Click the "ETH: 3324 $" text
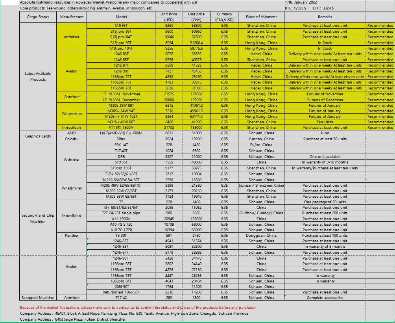This screenshot has height=323, width=395. coord(323,8)
